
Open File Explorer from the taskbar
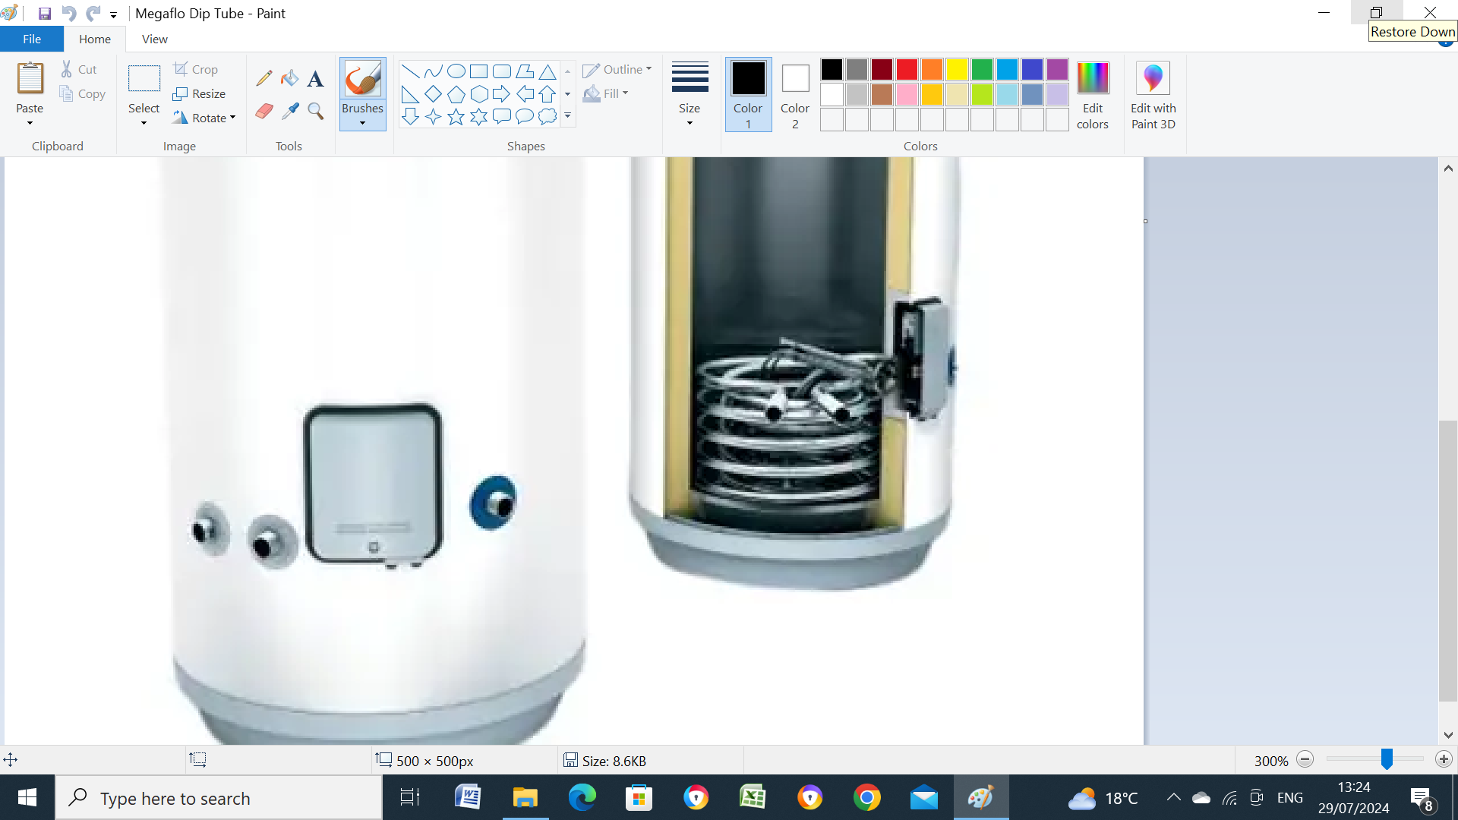click(x=525, y=798)
